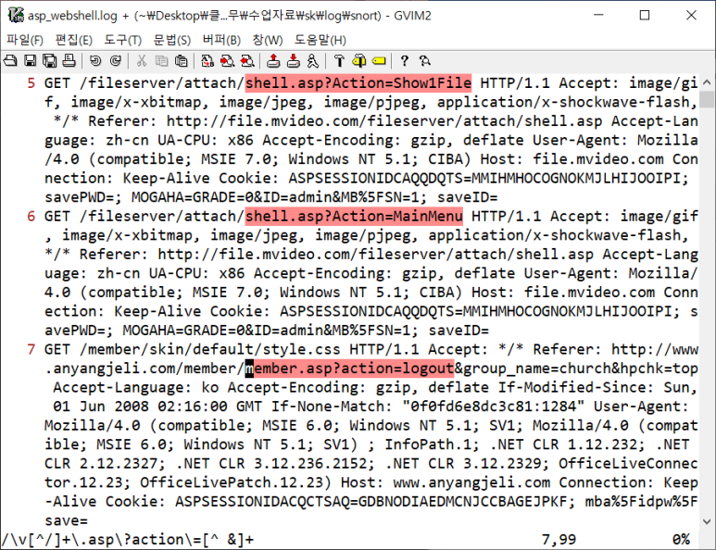Minimize the GVIM window
The height and width of the screenshot is (550, 716).
pyautogui.click(x=598, y=16)
